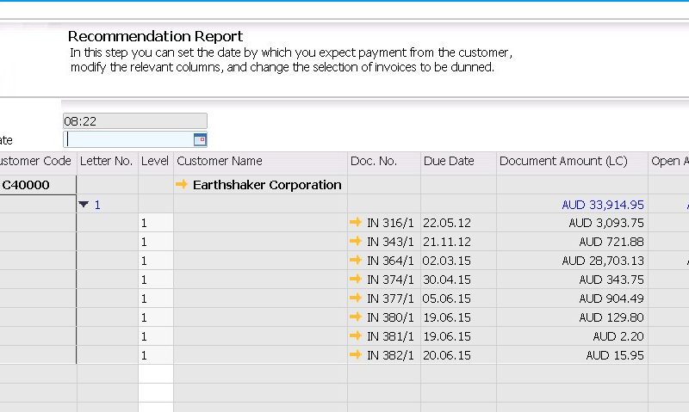
Task: Click the 08:22 time field
Action: click(x=135, y=121)
